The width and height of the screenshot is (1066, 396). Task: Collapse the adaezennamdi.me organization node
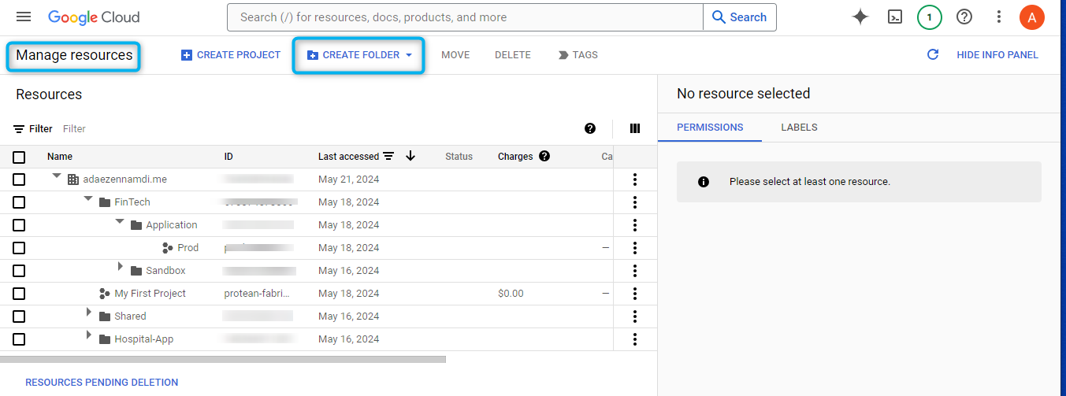(57, 176)
